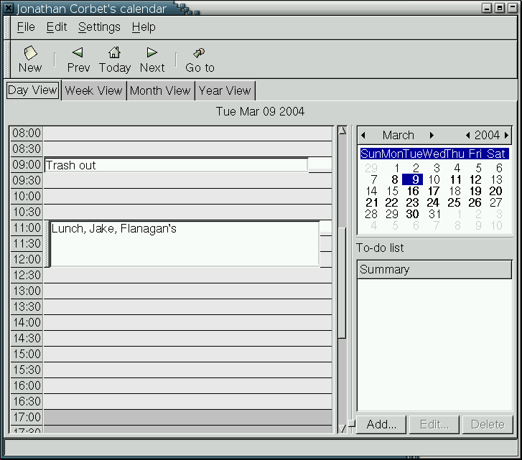Open the Go to date tool
Screen dimensions: 522x460
(x=200, y=59)
